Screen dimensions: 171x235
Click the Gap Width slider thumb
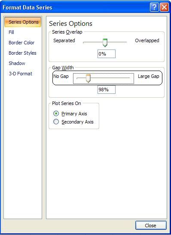click(x=88, y=78)
